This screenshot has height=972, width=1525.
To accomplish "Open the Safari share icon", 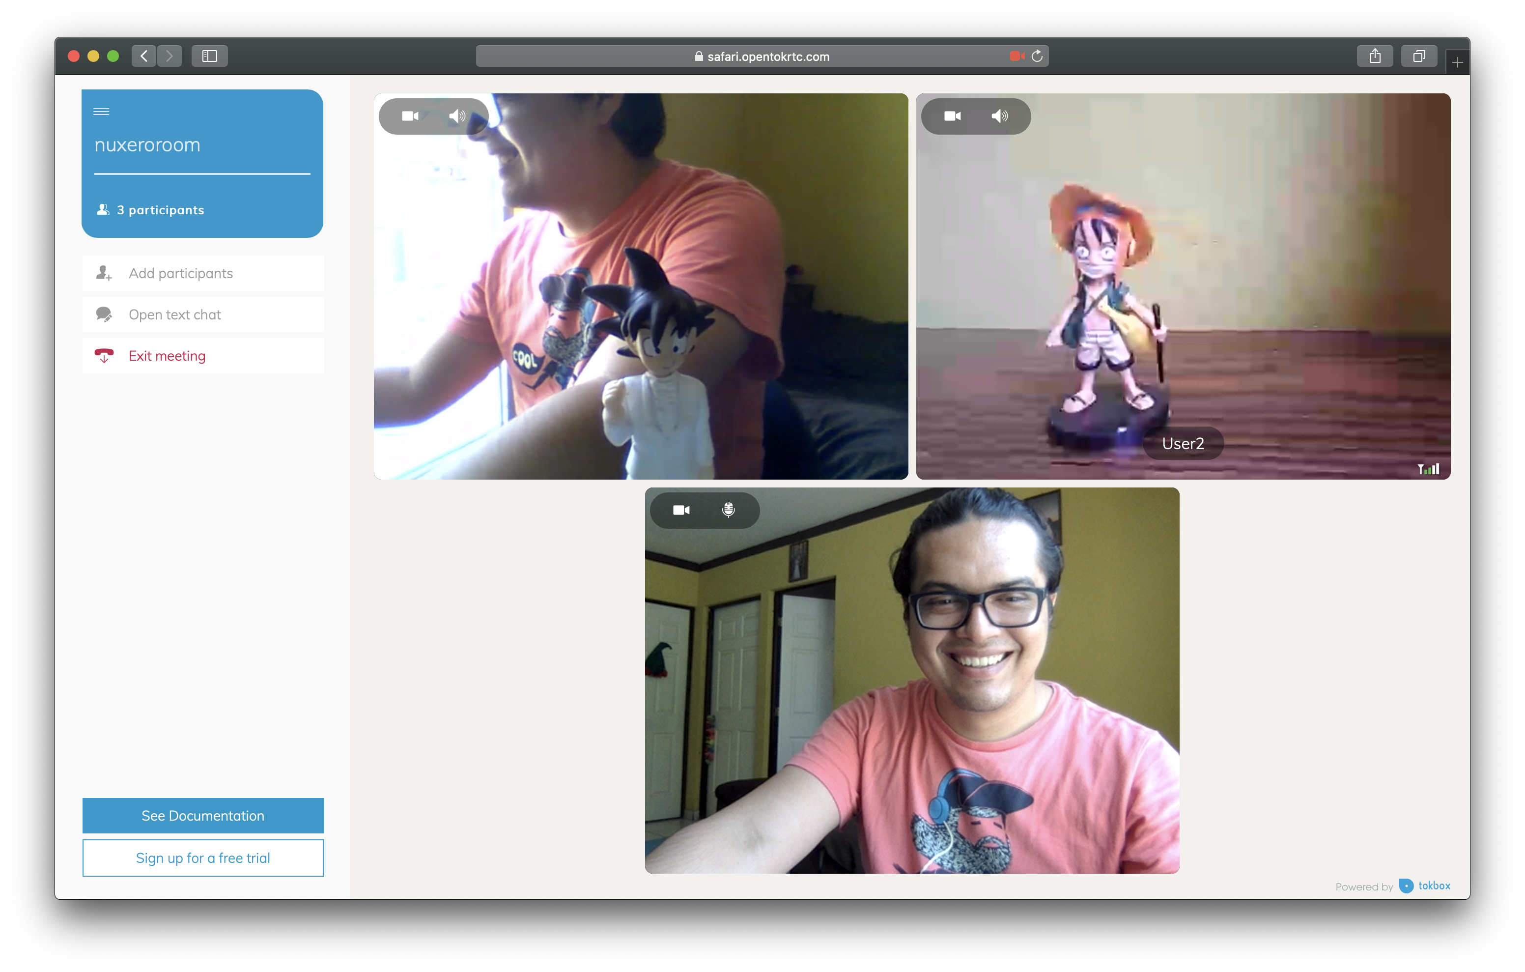I will pos(1374,57).
